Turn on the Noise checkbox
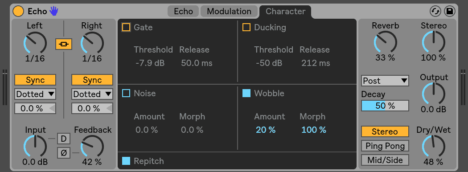Screen dimensions: 468x172 (126, 94)
